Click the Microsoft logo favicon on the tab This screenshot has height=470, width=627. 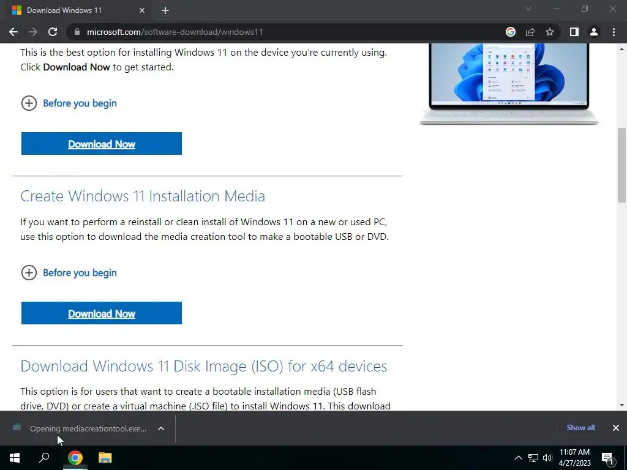pyautogui.click(x=17, y=10)
